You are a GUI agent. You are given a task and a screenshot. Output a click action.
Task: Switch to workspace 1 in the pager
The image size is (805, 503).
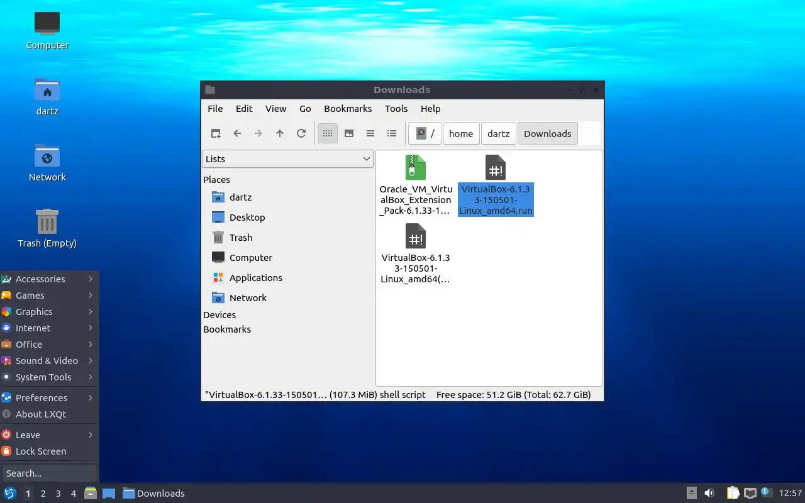[x=28, y=494]
